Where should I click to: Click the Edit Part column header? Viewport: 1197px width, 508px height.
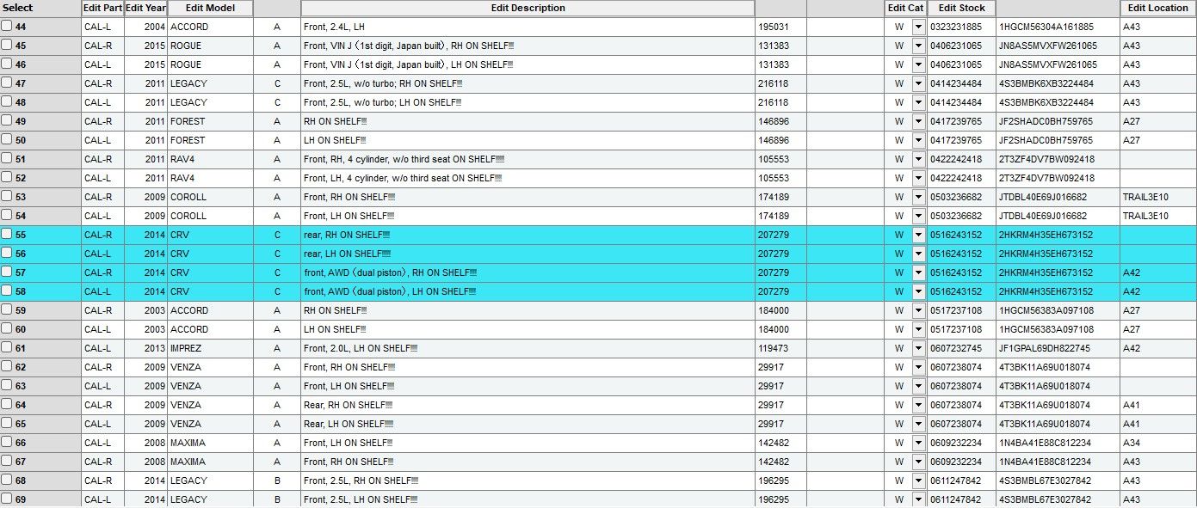tap(102, 8)
